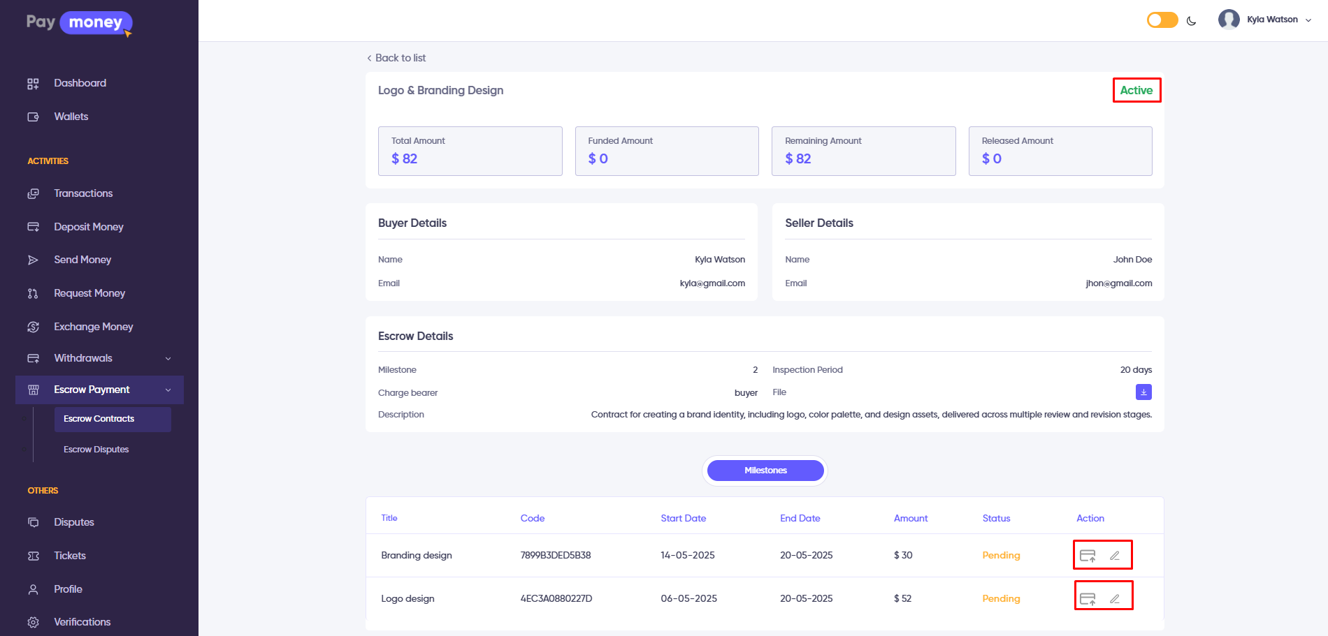The image size is (1328, 636).
Task: Open Exchange Money from the sidebar
Action: pos(94,327)
